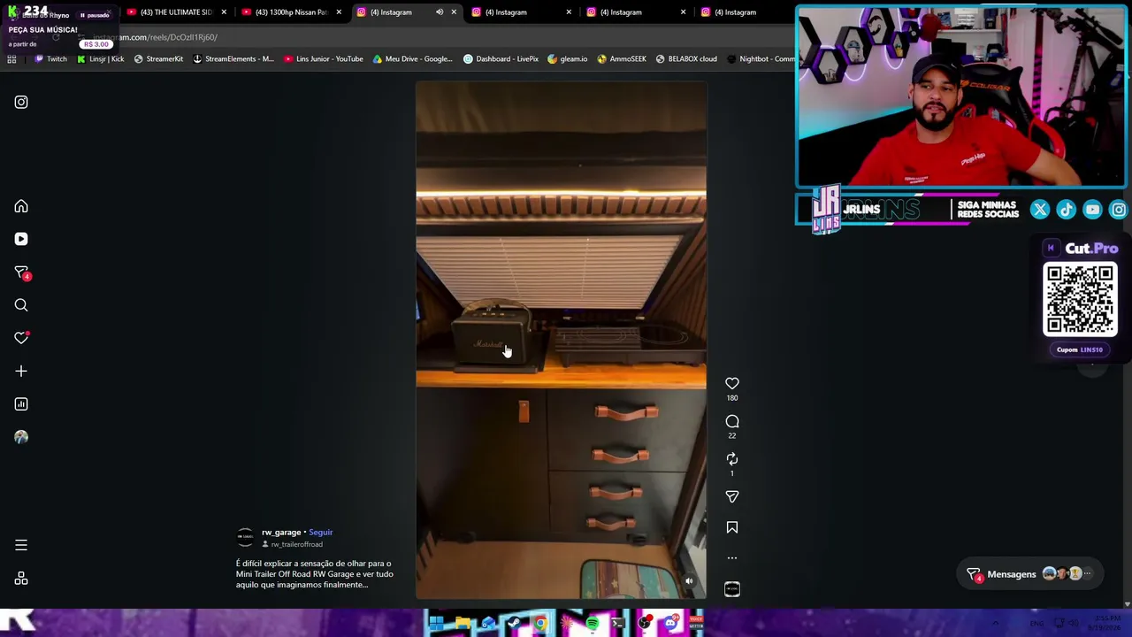Open Linsjr Kick bookmark
1132x637 pixels.
pos(101,59)
